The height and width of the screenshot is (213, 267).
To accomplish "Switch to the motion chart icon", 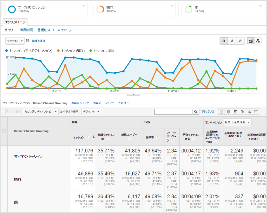I will tap(258, 41).
